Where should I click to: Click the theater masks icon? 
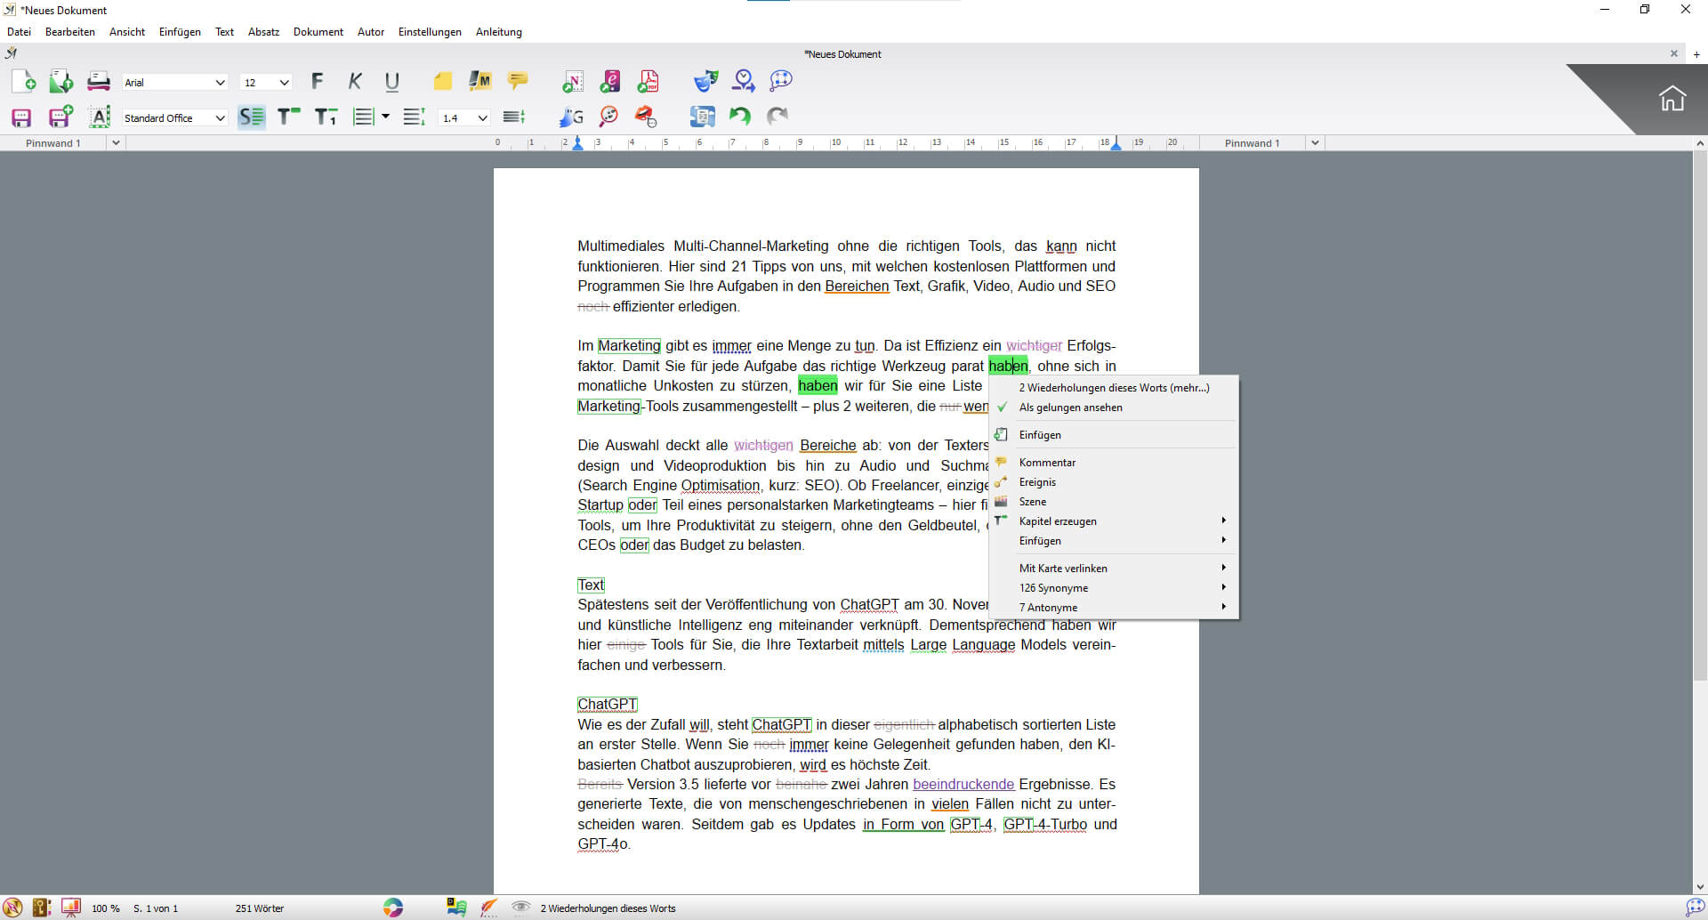click(705, 82)
